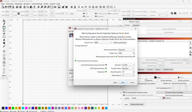192x112 pixels.
Task: Enable Hardwareflusssteuerung verwenden toggle
Action: click(x=106, y=64)
